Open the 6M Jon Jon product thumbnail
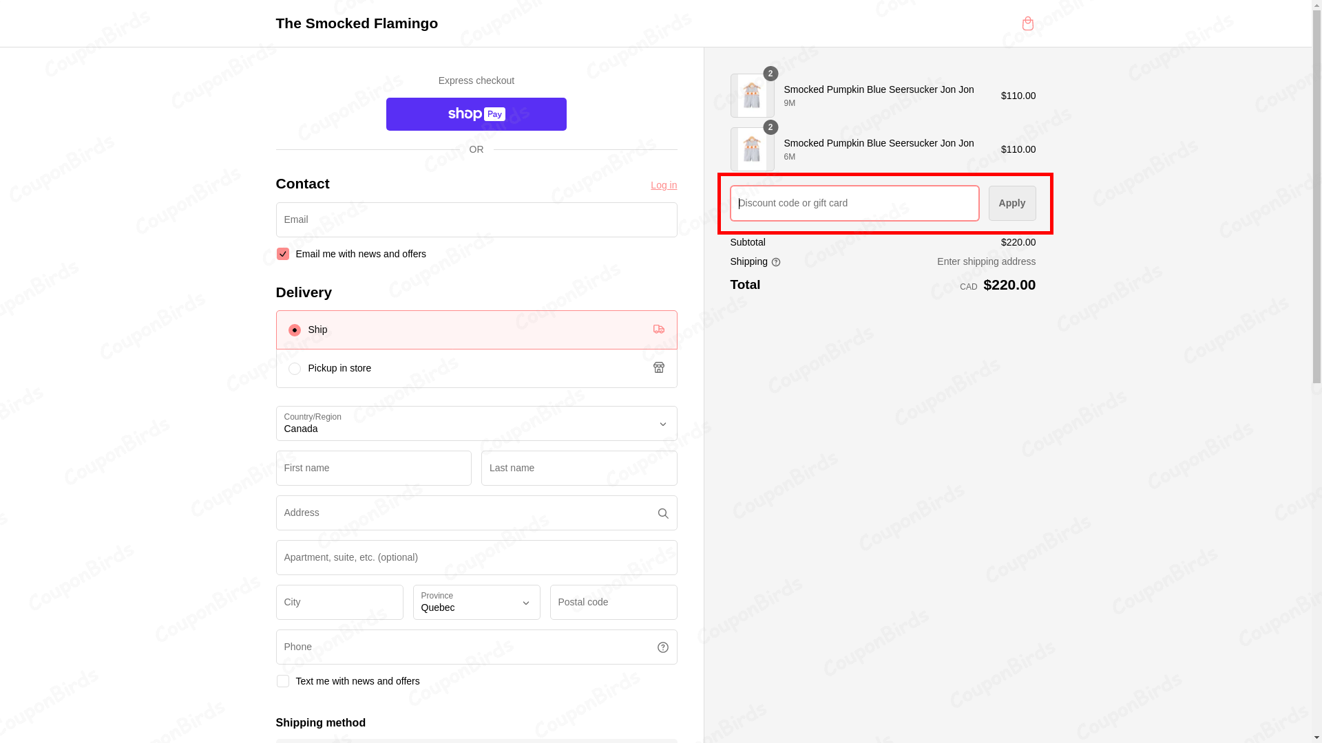 752,149
